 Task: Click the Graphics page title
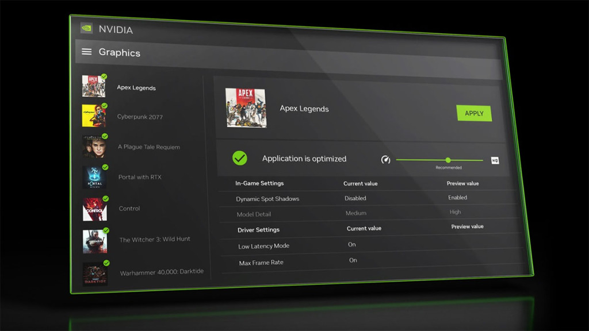pos(120,52)
